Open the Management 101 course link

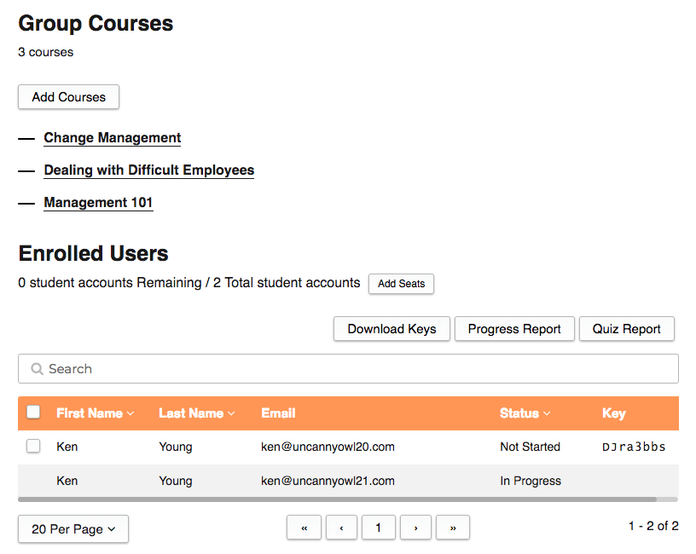(98, 203)
